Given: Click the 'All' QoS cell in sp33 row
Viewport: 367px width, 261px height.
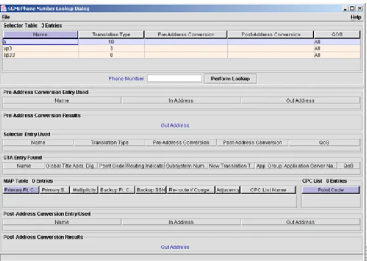Looking at the screenshot, I should pos(337,55).
